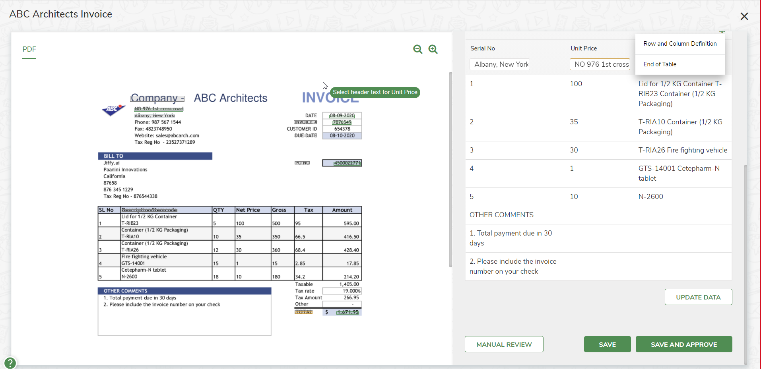Choose End of Table menu option
This screenshot has width=761, height=369.
pos(680,64)
